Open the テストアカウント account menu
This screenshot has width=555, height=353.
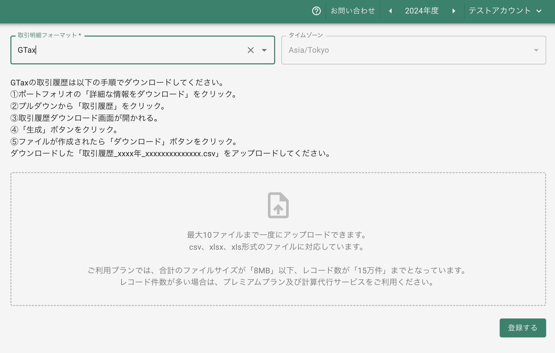pos(505,11)
